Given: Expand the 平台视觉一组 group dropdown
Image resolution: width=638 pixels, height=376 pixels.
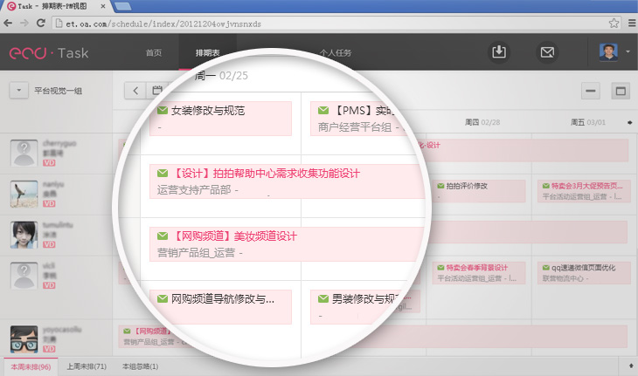Looking at the screenshot, I should (17, 90).
